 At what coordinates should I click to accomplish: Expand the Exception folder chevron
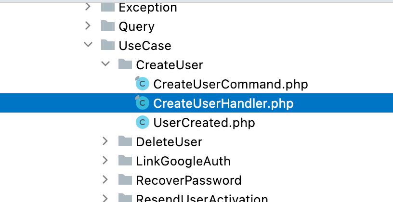point(88,7)
